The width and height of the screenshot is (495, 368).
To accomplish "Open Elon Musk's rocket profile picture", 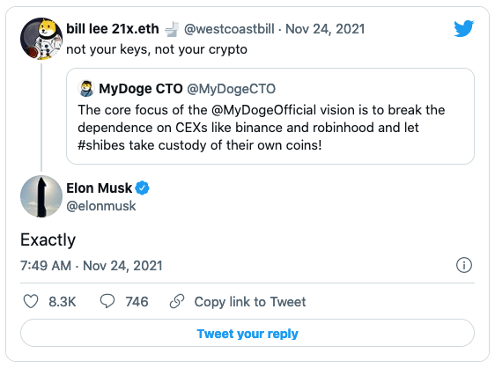I will click(41, 196).
